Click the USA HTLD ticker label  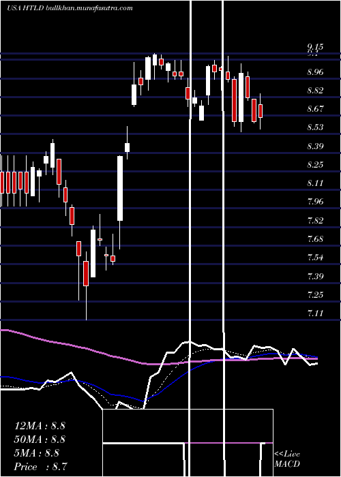click(x=26, y=8)
